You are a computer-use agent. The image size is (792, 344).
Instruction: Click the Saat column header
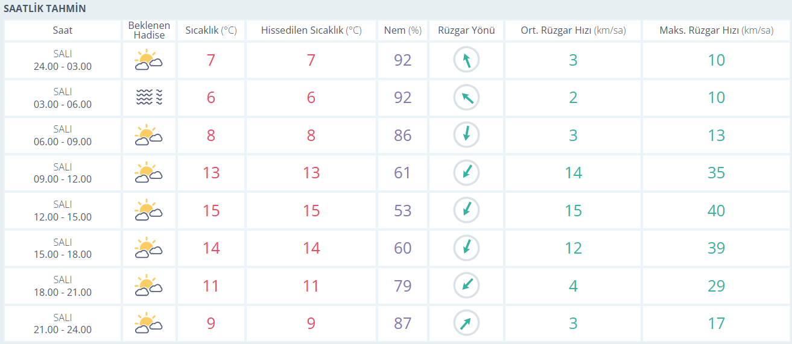[x=63, y=30]
